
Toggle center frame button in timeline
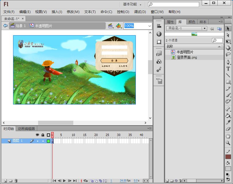[x=81, y=181]
